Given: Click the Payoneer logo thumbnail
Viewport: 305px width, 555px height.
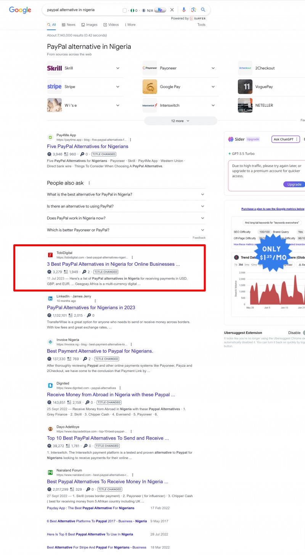Looking at the screenshot, I should (150, 68).
